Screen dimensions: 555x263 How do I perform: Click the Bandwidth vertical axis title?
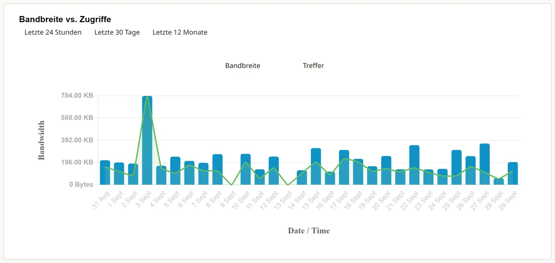click(42, 140)
